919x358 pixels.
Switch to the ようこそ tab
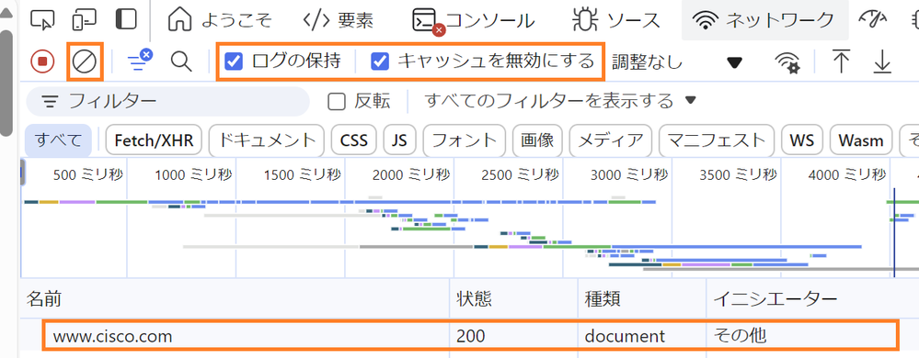[220, 20]
